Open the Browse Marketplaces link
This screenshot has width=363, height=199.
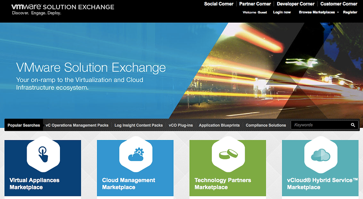click(317, 12)
